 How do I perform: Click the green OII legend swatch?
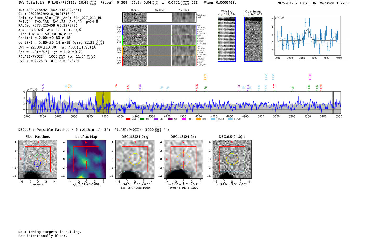tap(142, 119)
